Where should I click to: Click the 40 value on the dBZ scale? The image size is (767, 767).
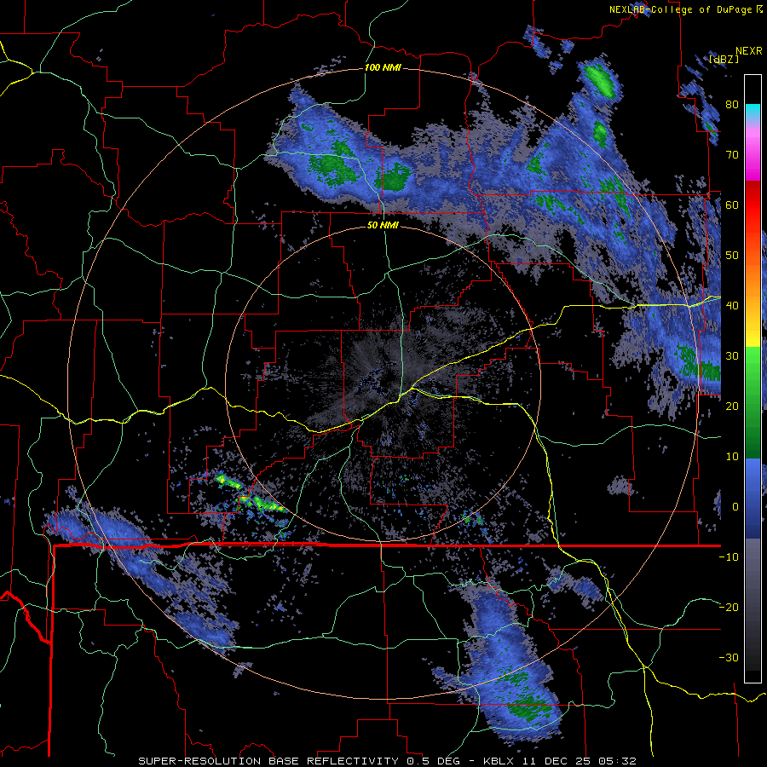click(732, 306)
